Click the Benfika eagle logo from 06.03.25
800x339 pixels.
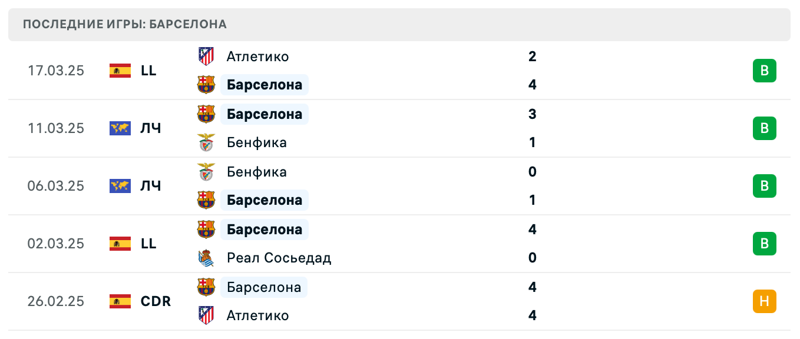pyautogui.click(x=207, y=172)
